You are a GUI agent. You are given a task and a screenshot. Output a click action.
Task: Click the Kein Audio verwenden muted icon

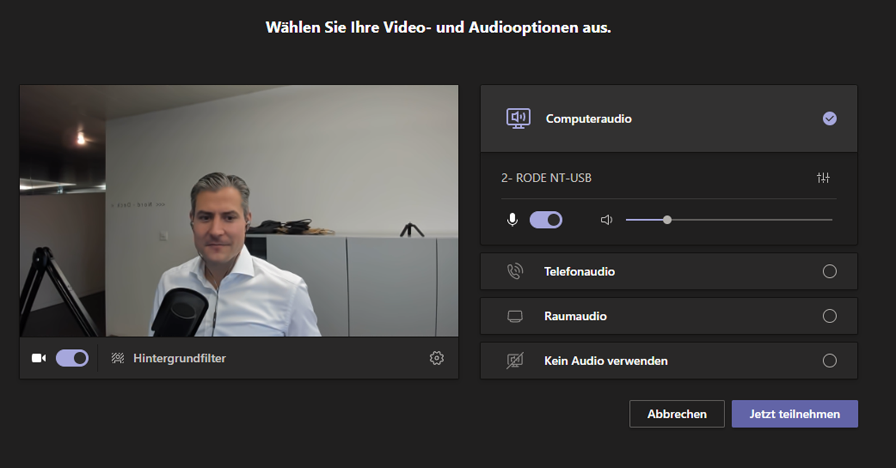(x=515, y=361)
